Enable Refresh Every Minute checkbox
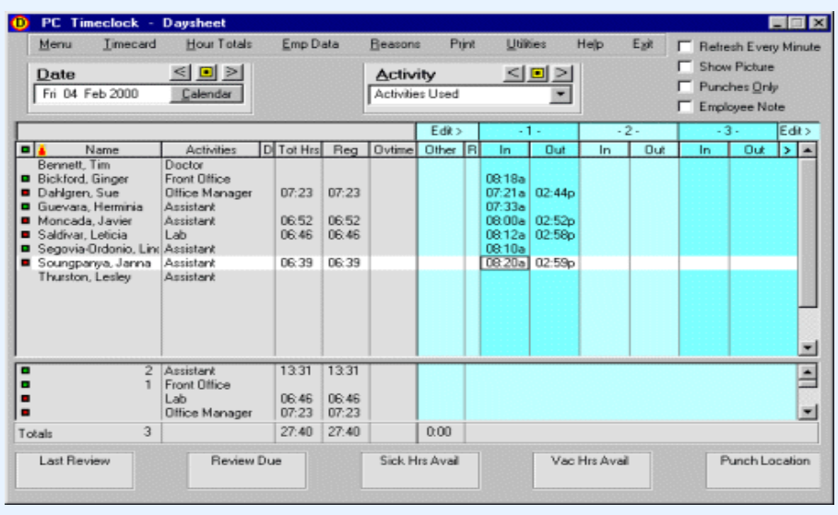838x515 pixels. pos(685,46)
